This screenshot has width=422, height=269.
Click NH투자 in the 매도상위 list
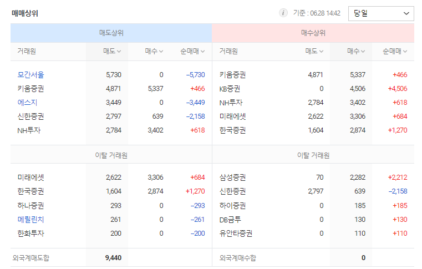pos(29,130)
